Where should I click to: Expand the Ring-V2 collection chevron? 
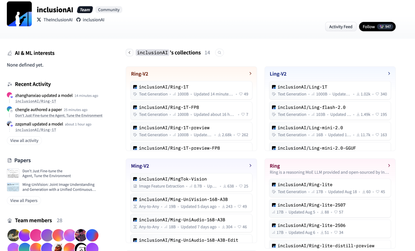click(250, 74)
